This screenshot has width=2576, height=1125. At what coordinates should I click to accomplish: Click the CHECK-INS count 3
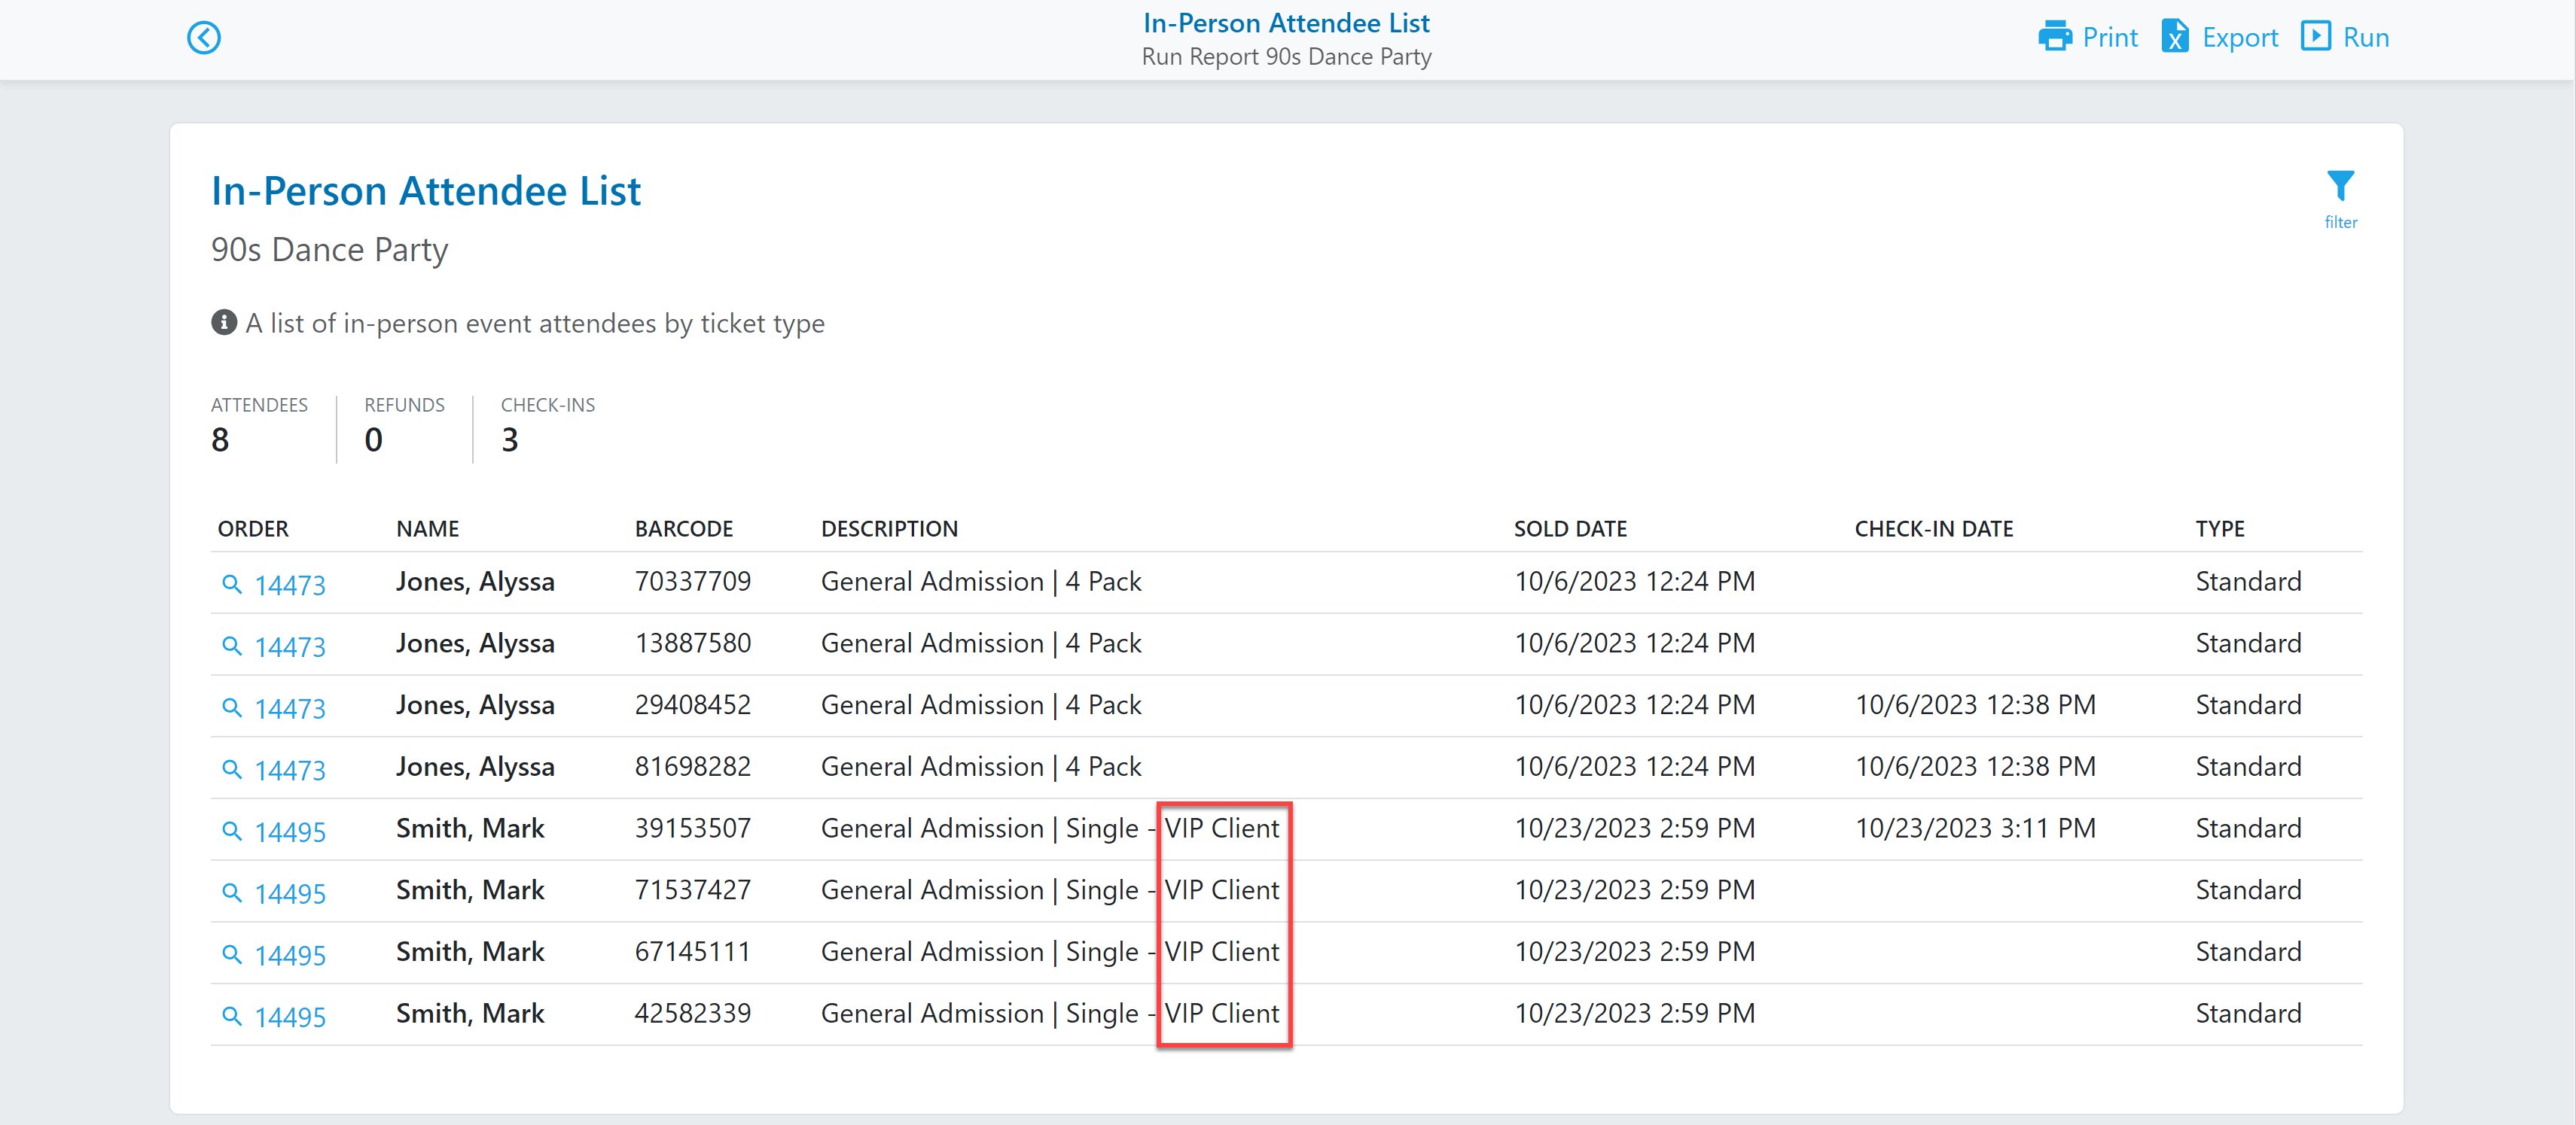click(x=510, y=441)
